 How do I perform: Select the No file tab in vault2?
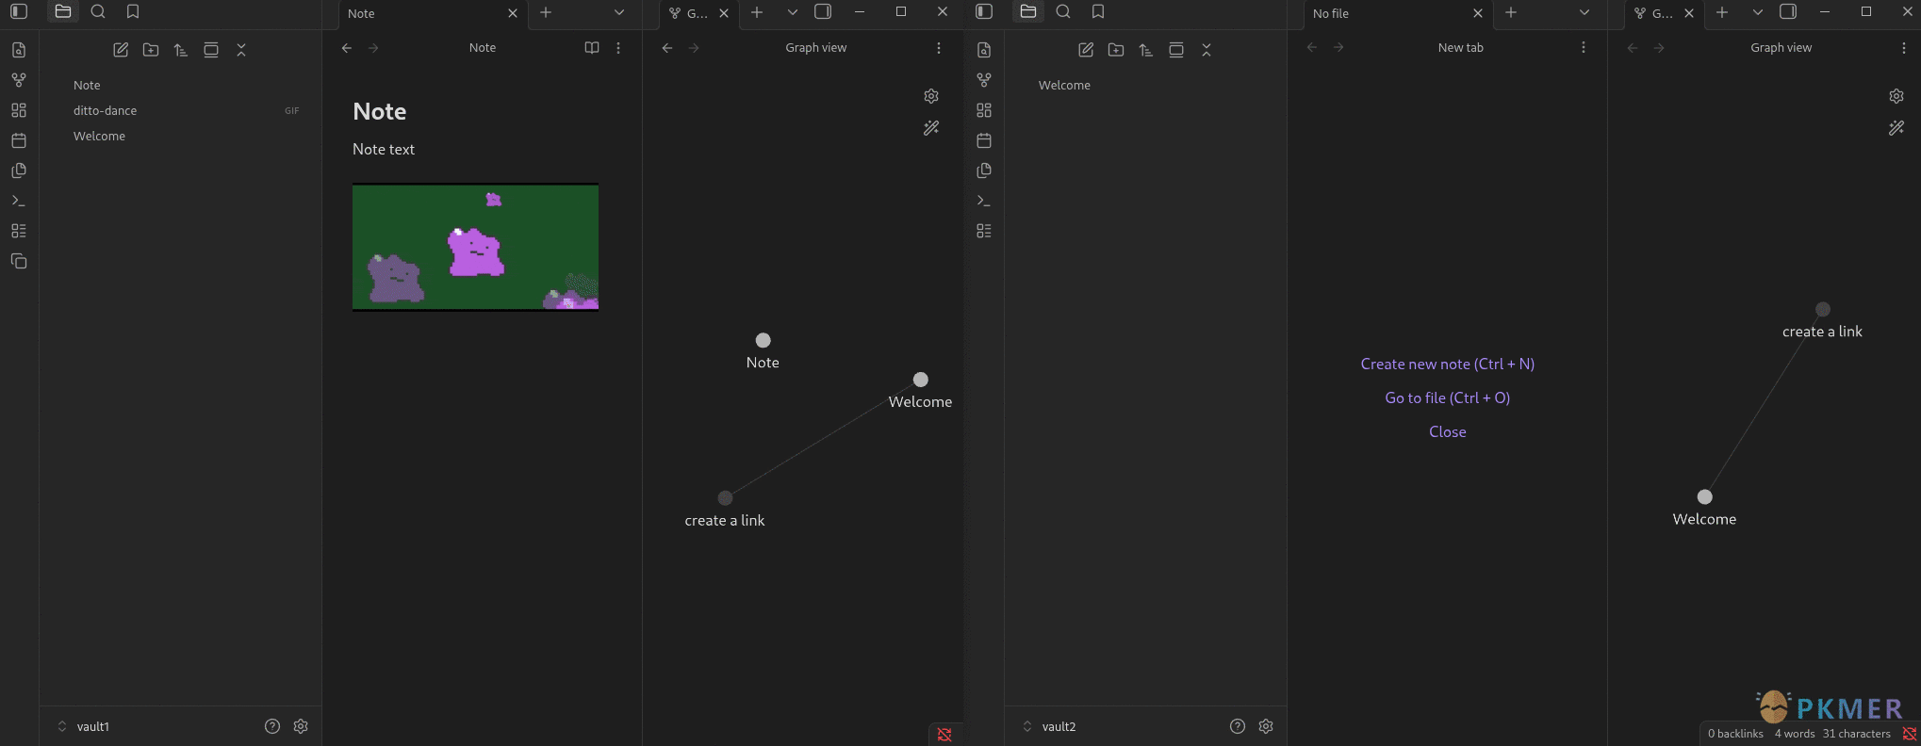pos(1397,14)
